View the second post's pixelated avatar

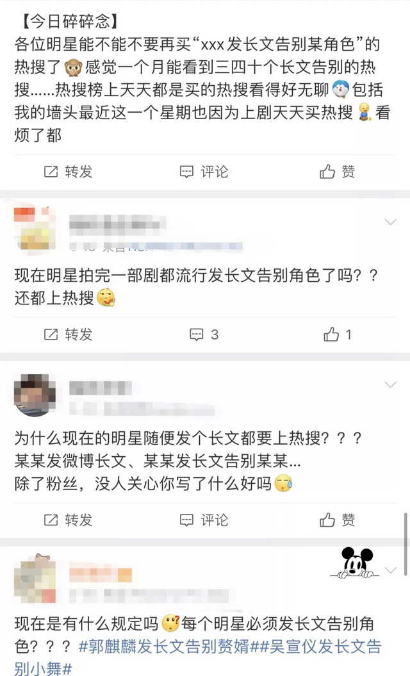[x=35, y=229]
